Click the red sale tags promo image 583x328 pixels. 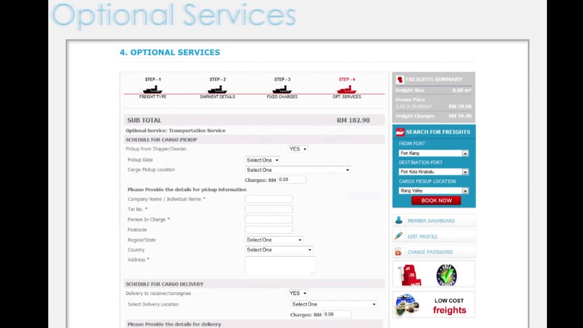coord(409,275)
